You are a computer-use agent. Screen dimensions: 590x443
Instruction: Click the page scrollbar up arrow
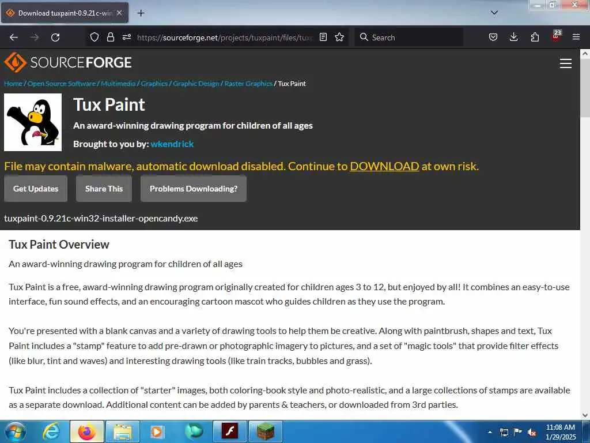[585, 54]
